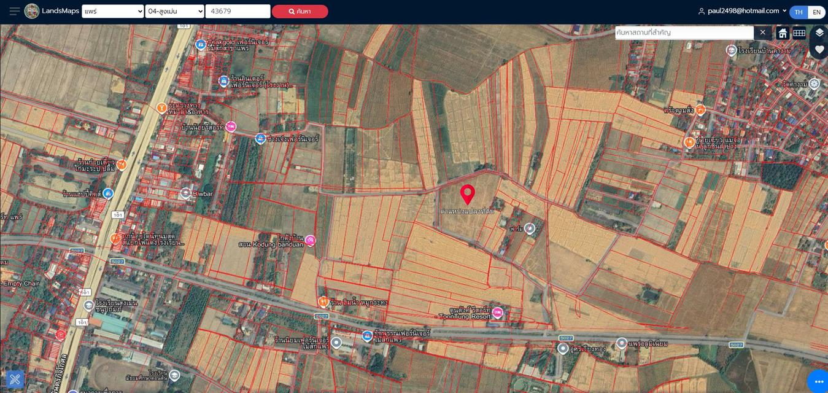Open the map layers icon

point(819,33)
